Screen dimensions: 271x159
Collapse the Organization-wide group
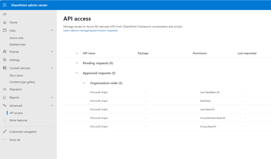(x=84, y=83)
